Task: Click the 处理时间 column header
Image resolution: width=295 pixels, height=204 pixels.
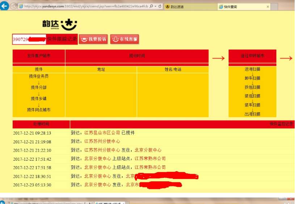Action: 41,124
